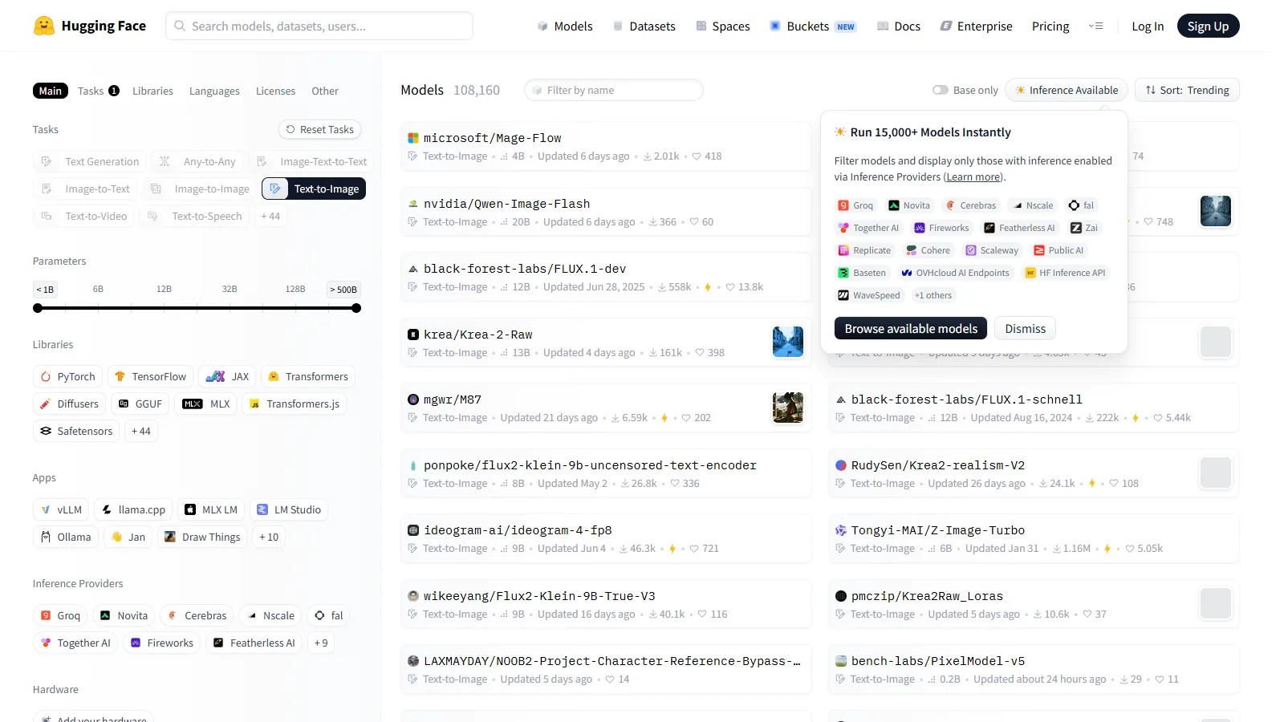The height and width of the screenshot is (722, 1284).
Task: Click the left parameter slider handle
Action: pyautogui.click(x=38, y=308)
